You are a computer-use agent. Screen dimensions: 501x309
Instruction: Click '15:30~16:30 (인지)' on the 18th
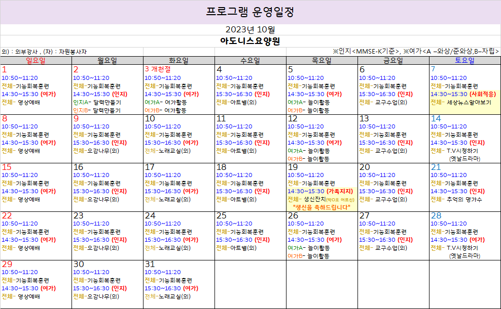pyautogui.click(x=243, y=192)
